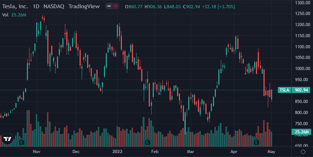Image resolution: width=313 pixels, height=157 pixels.
Task: Click the Nov label on time axis
Action: coord(36,152)
